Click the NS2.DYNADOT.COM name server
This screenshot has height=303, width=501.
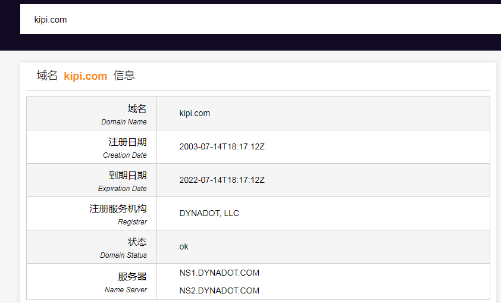coord(220,290)
